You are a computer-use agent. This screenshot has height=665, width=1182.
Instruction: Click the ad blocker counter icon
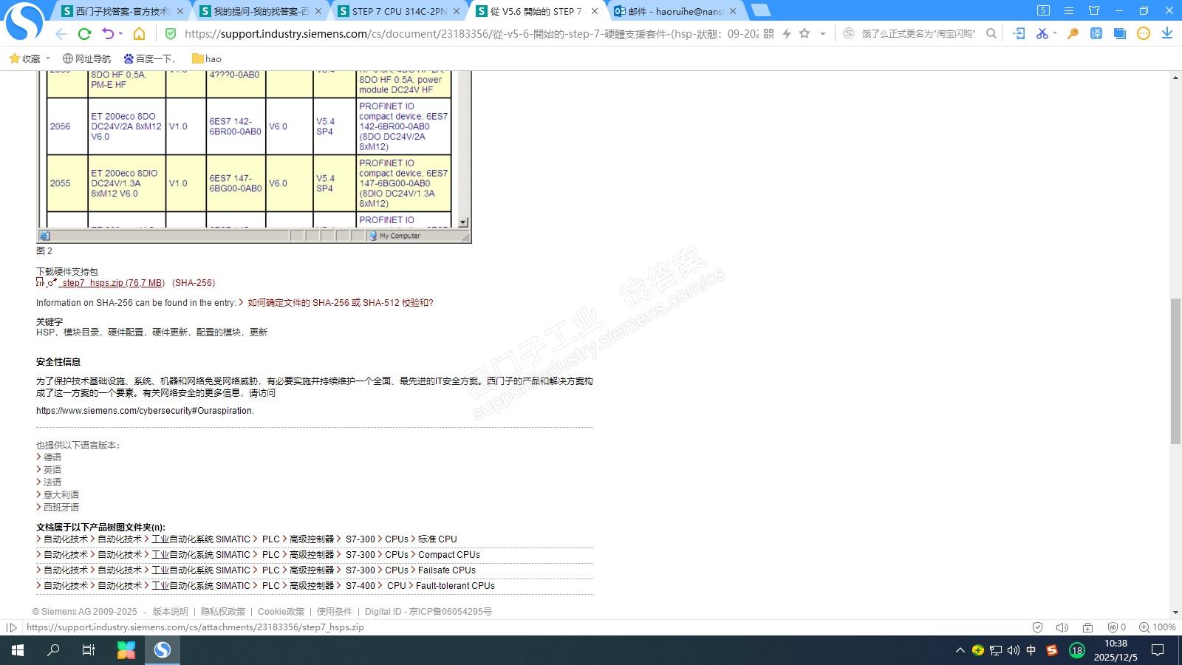tap(1115, 627)
